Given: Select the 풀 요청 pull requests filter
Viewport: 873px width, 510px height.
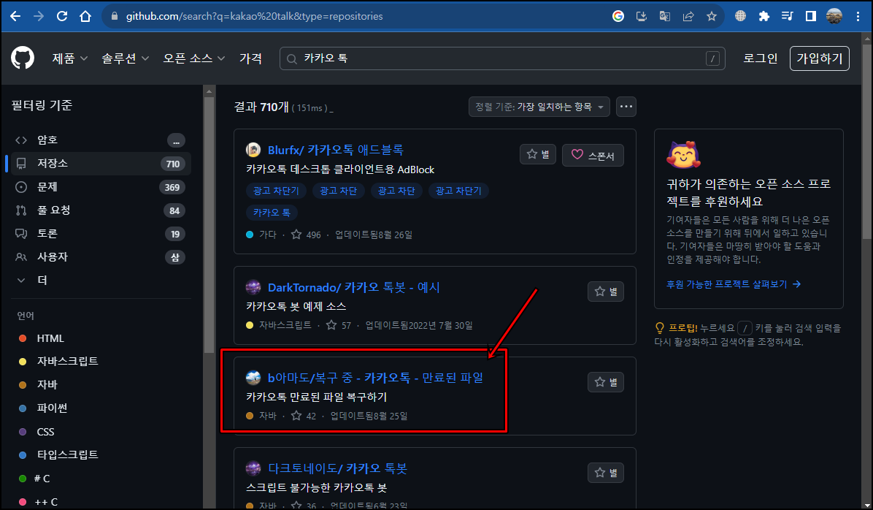Looking at the screenshot, I should pyautogui.click(x=100, y=210).
